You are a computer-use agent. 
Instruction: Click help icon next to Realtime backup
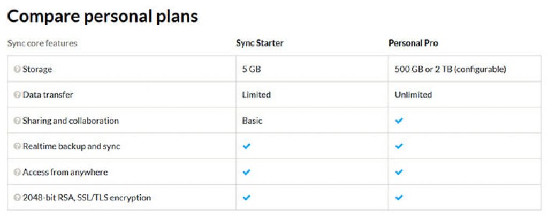(17, 146)
